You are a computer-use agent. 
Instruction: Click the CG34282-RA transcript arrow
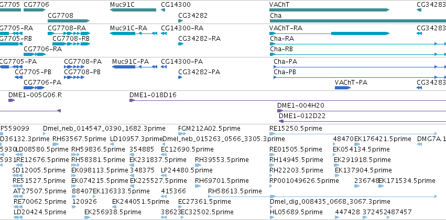click(x=181, y=44)
